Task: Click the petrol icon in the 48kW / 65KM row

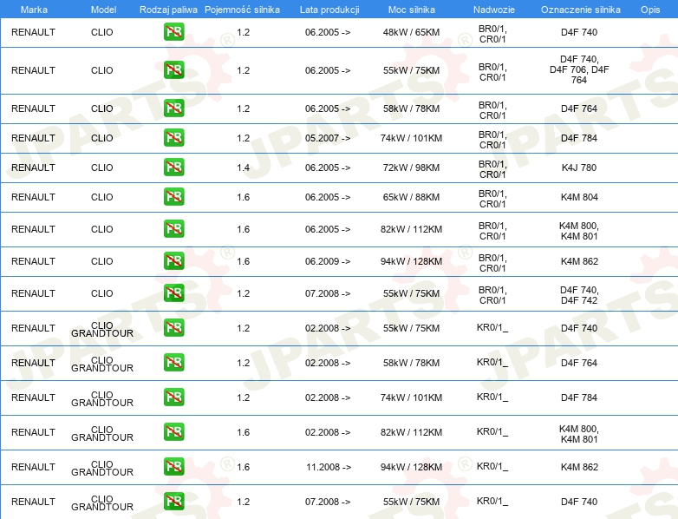Action: (173, 32)
